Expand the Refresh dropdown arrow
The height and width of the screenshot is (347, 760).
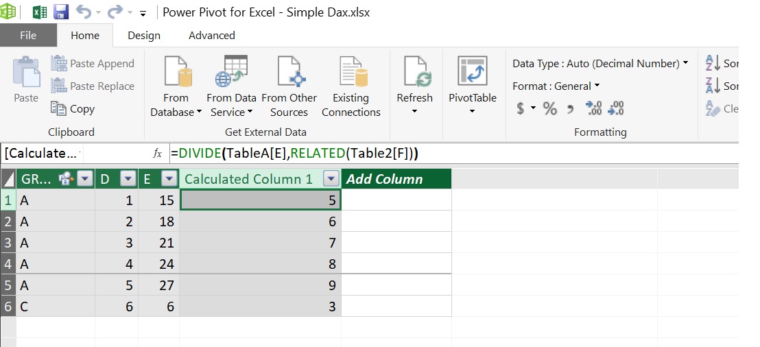(414, 112)
